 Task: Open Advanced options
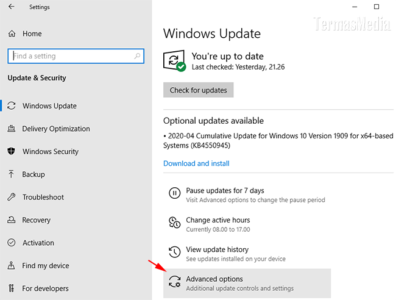tap(247, 284)
